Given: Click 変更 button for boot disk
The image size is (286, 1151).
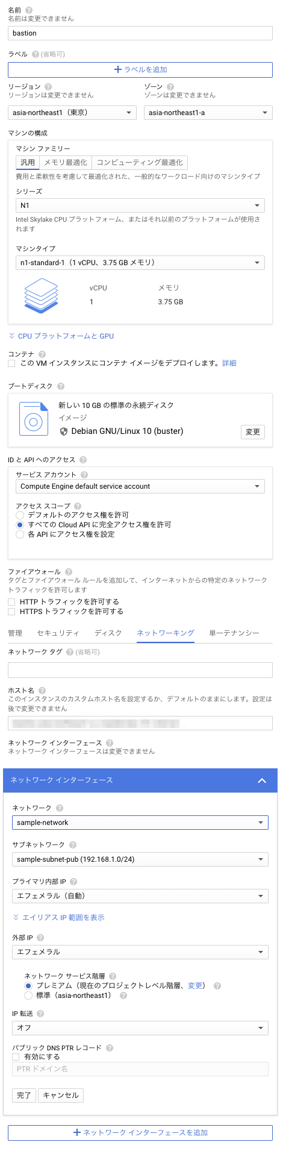Looking at the screenshot, I should [253, 431].
